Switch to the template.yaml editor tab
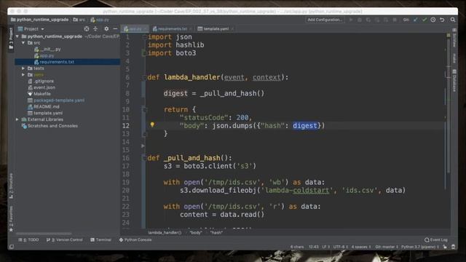This screenshot has width=466, height=262. coord(216,29)
